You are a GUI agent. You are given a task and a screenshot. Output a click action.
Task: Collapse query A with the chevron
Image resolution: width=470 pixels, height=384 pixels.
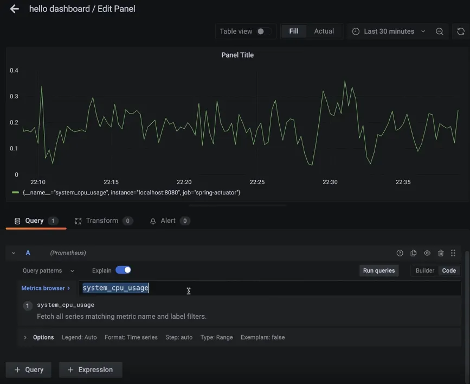(x=14, y=253)
